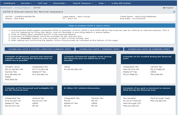178x115 pixels.
Task: Download GSTR-1 Summary PDF
Action: [99, 49]
